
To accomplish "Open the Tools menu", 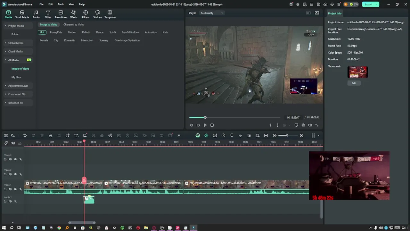I will click(61, 4).
